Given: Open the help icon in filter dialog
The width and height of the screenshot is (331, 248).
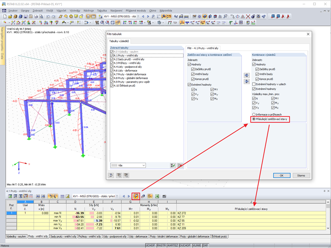Looking at the screenshot, I should click(x=111, y=175).
